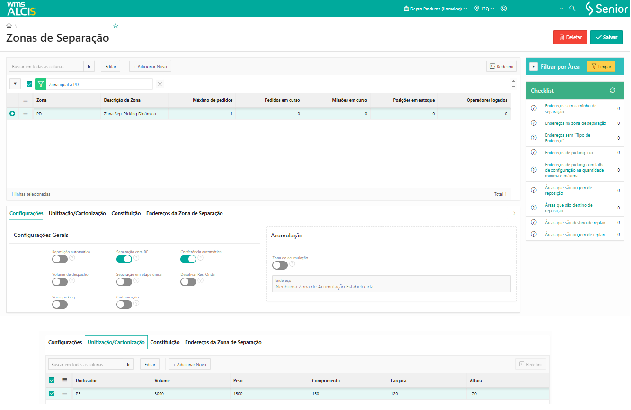The image size is (631, 410).
Task: Open help for 'Endereços de picking fixo'
Action: [x=533, y=153]
